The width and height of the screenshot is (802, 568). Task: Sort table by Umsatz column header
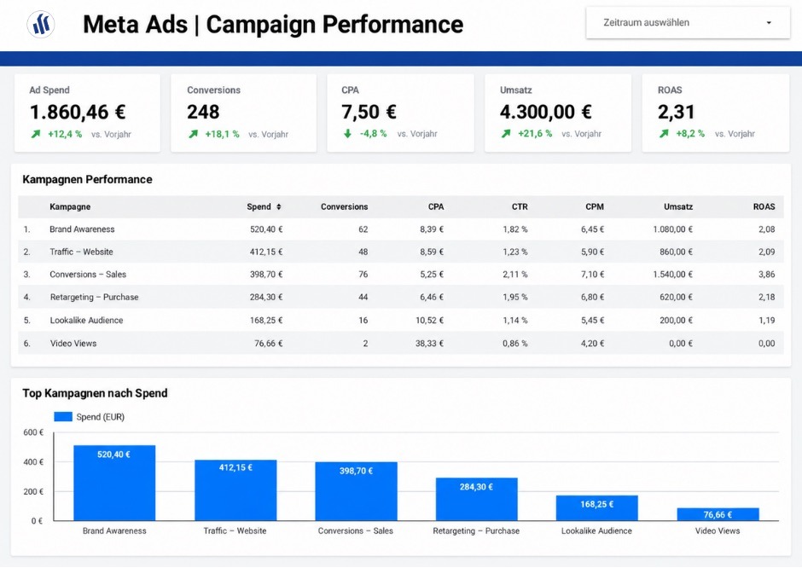[678, 207]
